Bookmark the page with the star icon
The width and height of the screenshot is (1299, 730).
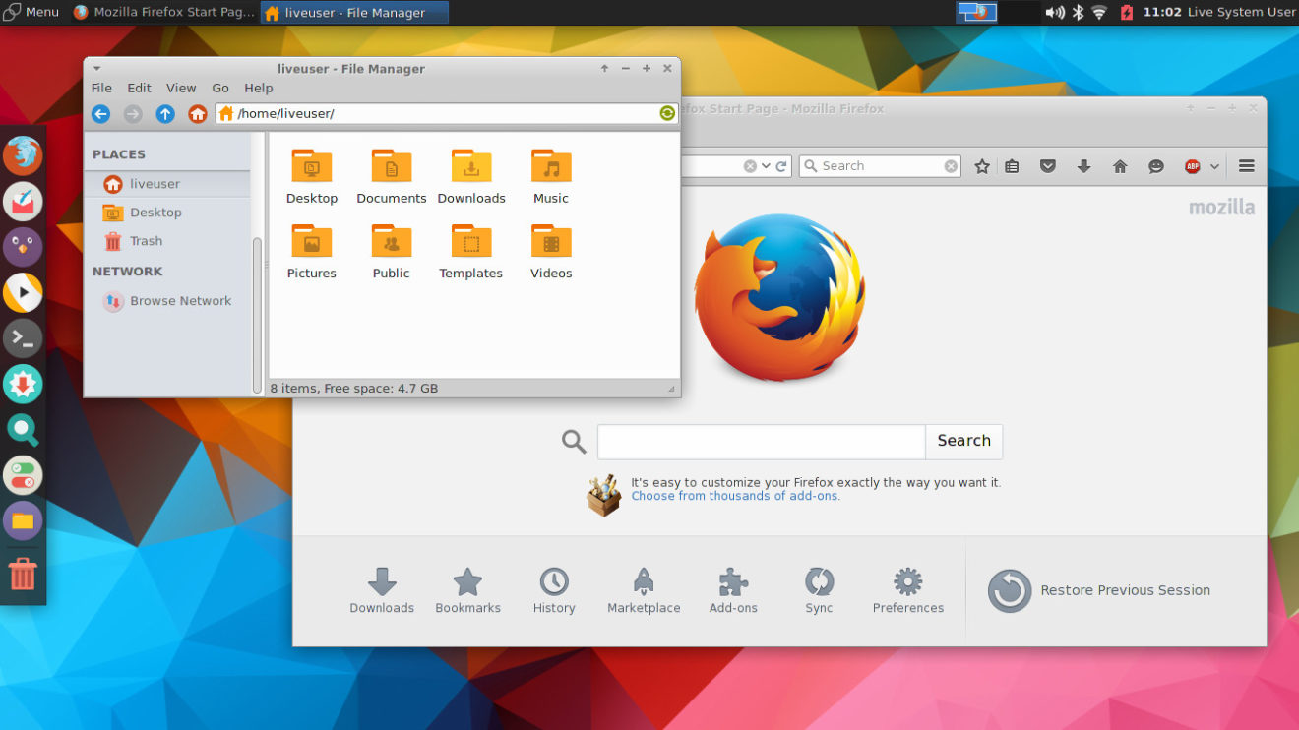tap(981, 165)
